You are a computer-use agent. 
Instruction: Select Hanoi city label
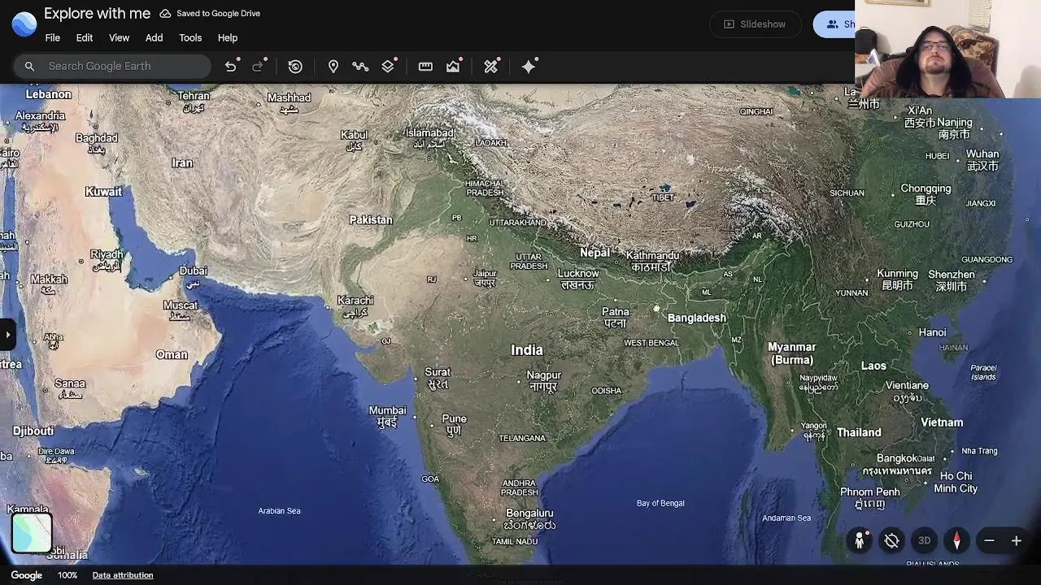coord(932,332)
